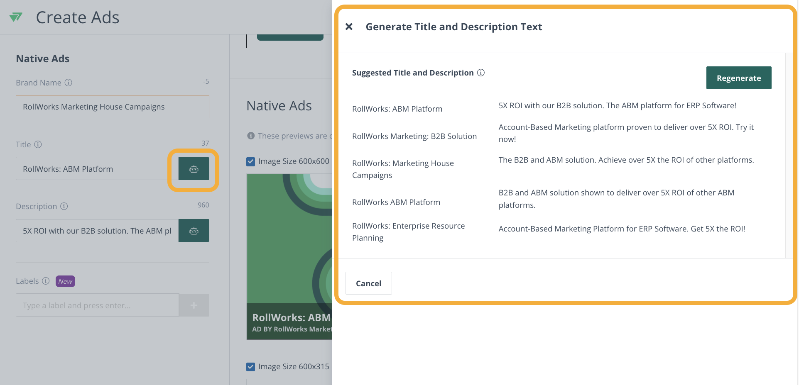Select description 'B2B and ABM solution shown to deliver'
The width and height of the screenshot is (799, 385).
click(x=616, y=199)
